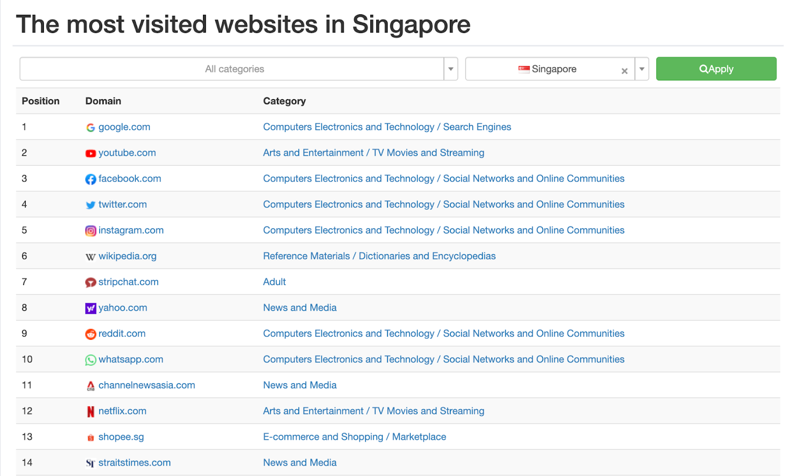This screenshot has height=476, width=790.
Task: Open the shopee.sg domain link
Action: (x=121, y=437)
